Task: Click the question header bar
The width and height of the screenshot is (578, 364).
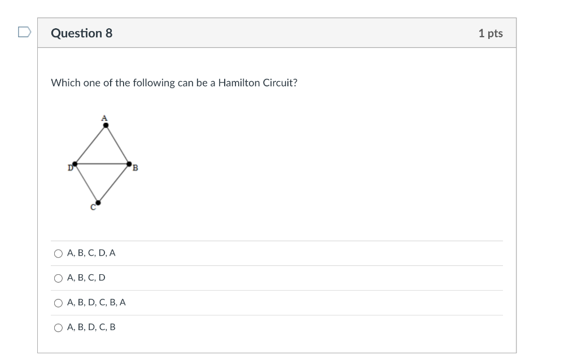Action: click(277, 33)
